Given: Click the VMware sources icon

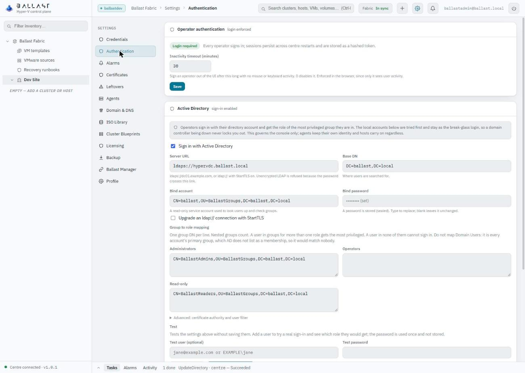Looking at the screenshot, I should 19,61.
